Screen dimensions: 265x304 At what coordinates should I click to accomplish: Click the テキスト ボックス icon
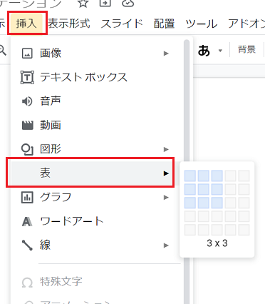tap(27, 77)
